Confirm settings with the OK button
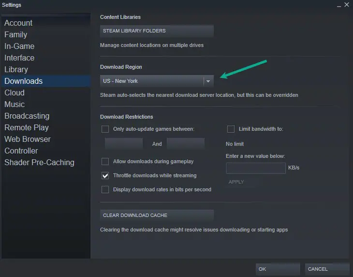 (278, 269)
